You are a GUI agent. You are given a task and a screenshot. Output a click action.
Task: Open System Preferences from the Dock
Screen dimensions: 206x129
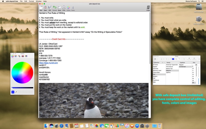142,126
